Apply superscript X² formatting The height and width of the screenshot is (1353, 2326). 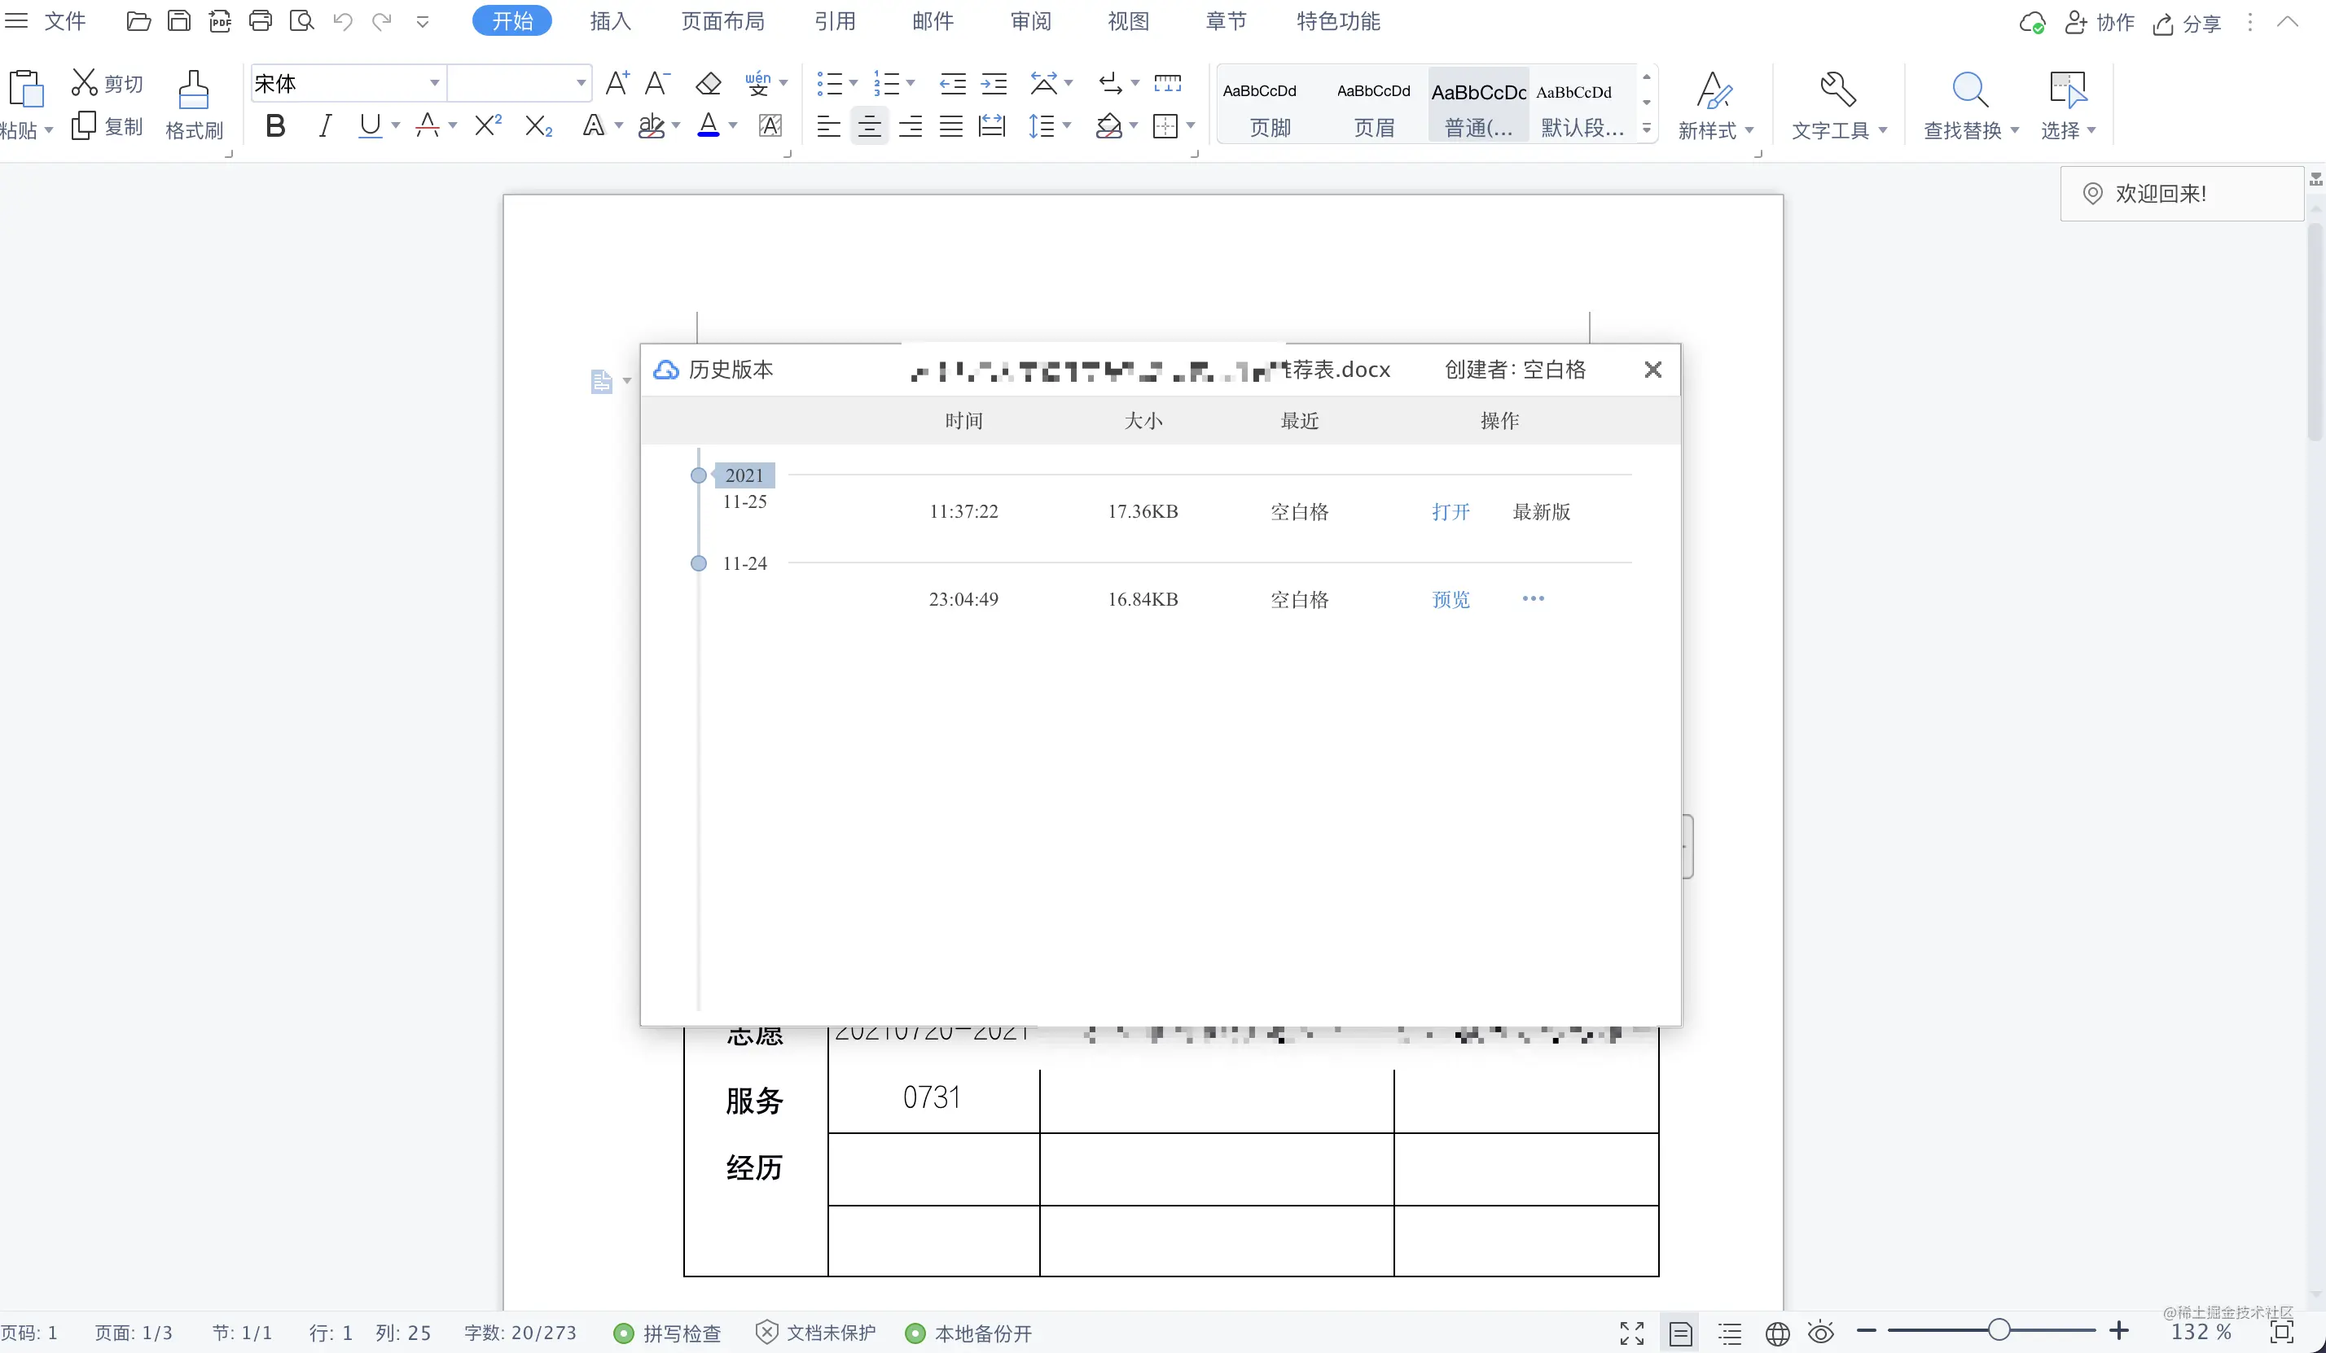[x=487, y=125]
